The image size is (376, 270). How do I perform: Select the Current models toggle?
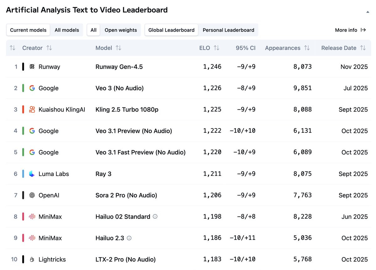pos(28,30)
